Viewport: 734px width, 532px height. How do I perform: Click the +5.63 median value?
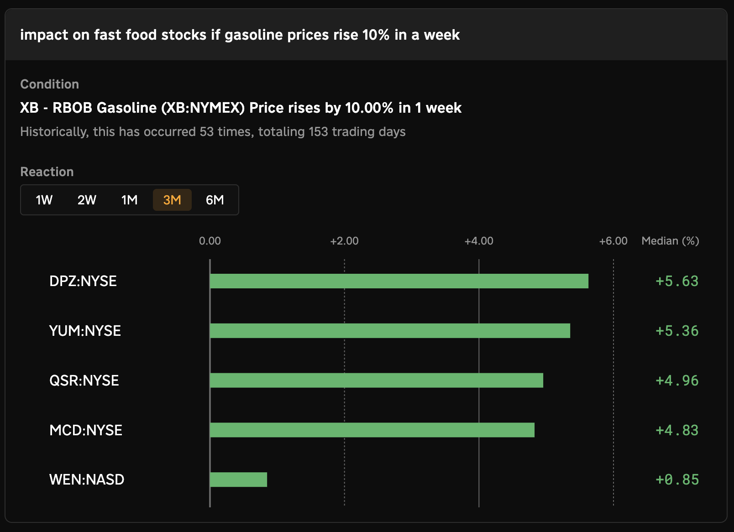point(677,281)
